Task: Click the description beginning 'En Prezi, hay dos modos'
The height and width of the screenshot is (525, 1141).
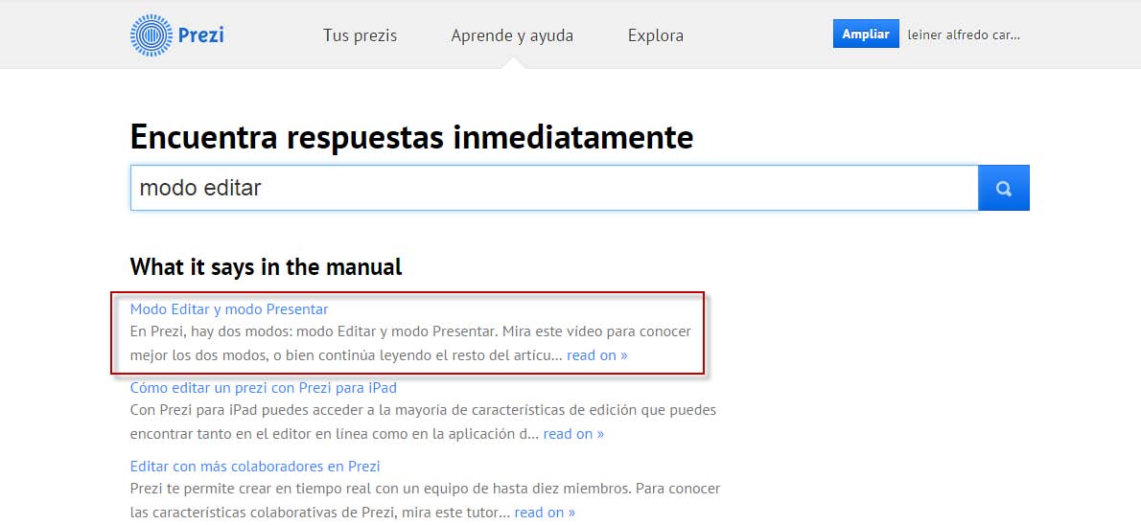Action: coord(410,331)
